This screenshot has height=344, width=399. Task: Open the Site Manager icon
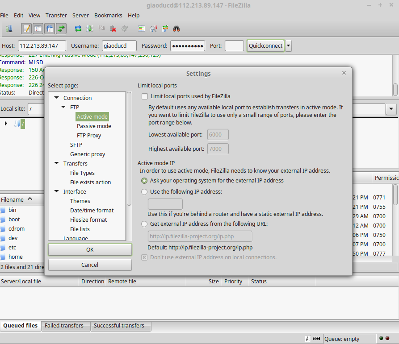point(9,29)
